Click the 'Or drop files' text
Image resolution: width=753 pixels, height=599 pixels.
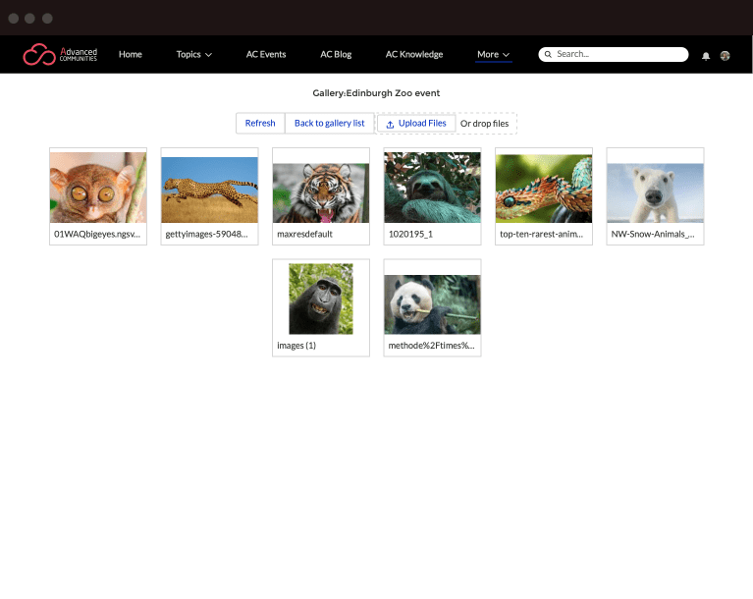(x=484, y=124)
